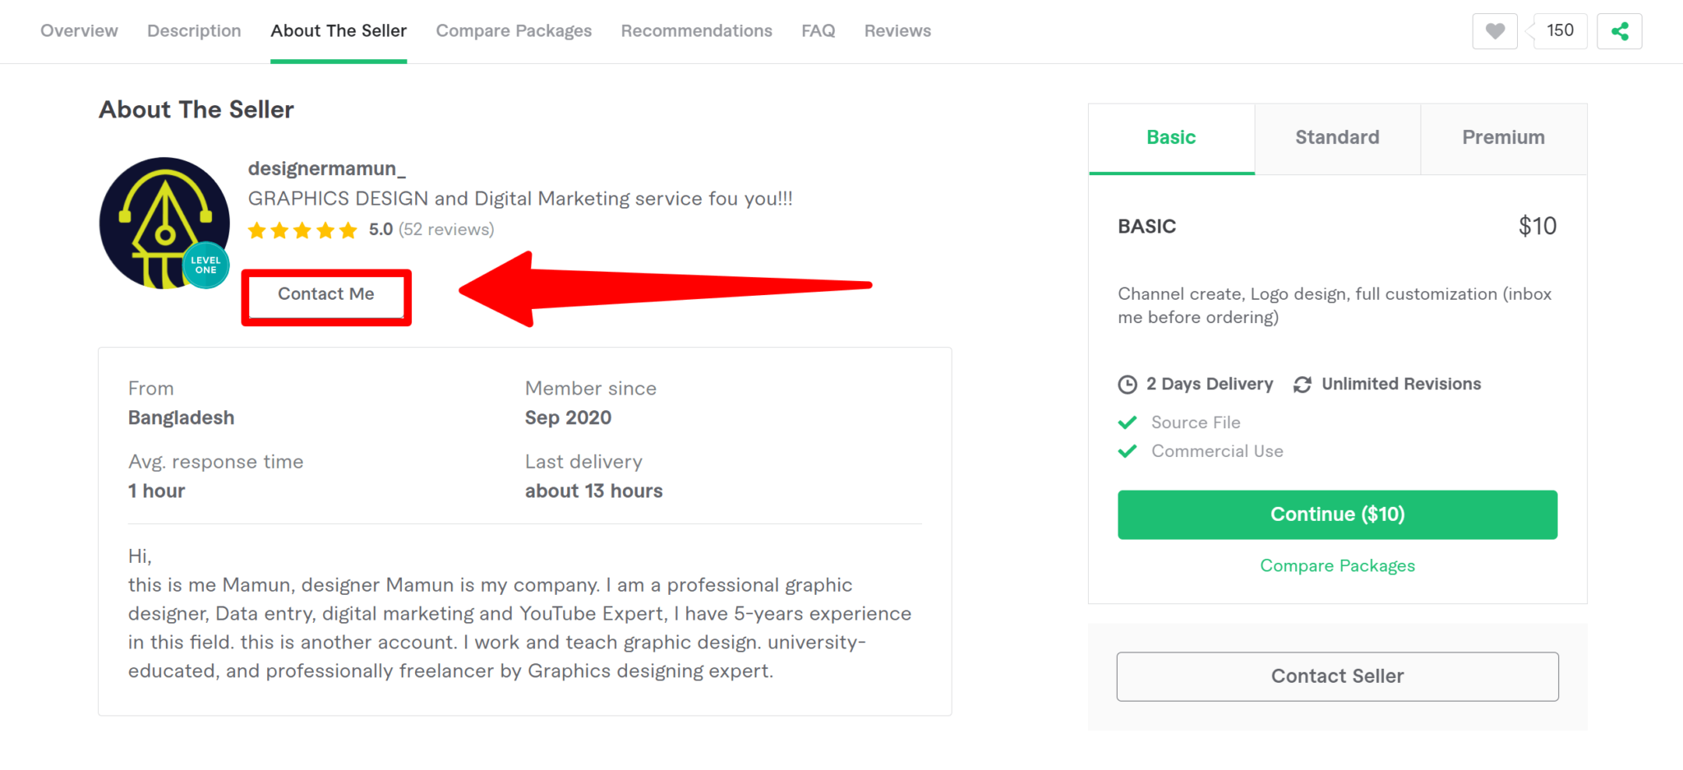This screenshot has height=770, width=1683.
Task: Open the green Compare Packages link
Action: [1337, 566]
